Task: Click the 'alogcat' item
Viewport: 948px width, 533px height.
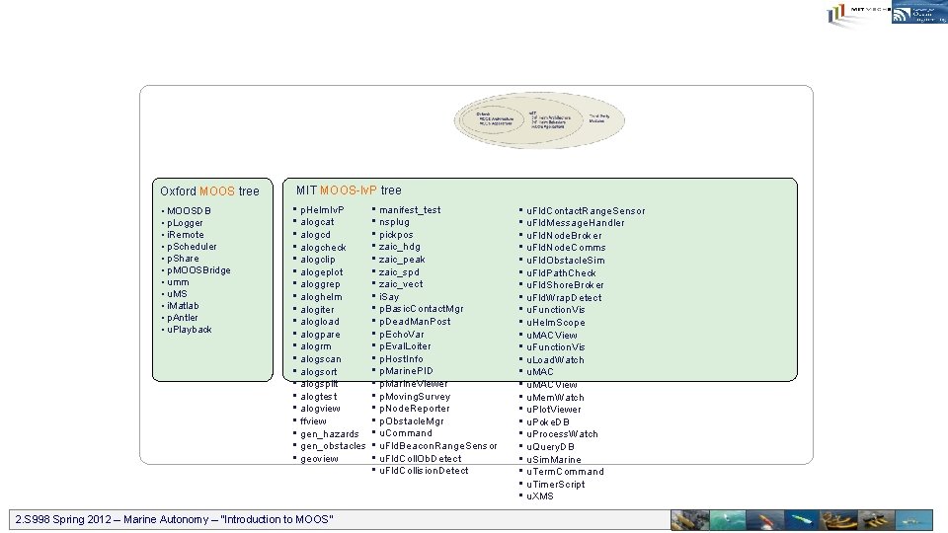Action: (317, 222)
